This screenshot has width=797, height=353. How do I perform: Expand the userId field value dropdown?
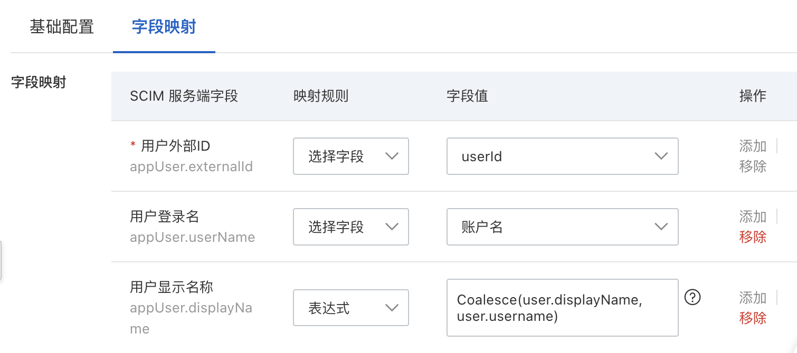coord(562,156)
